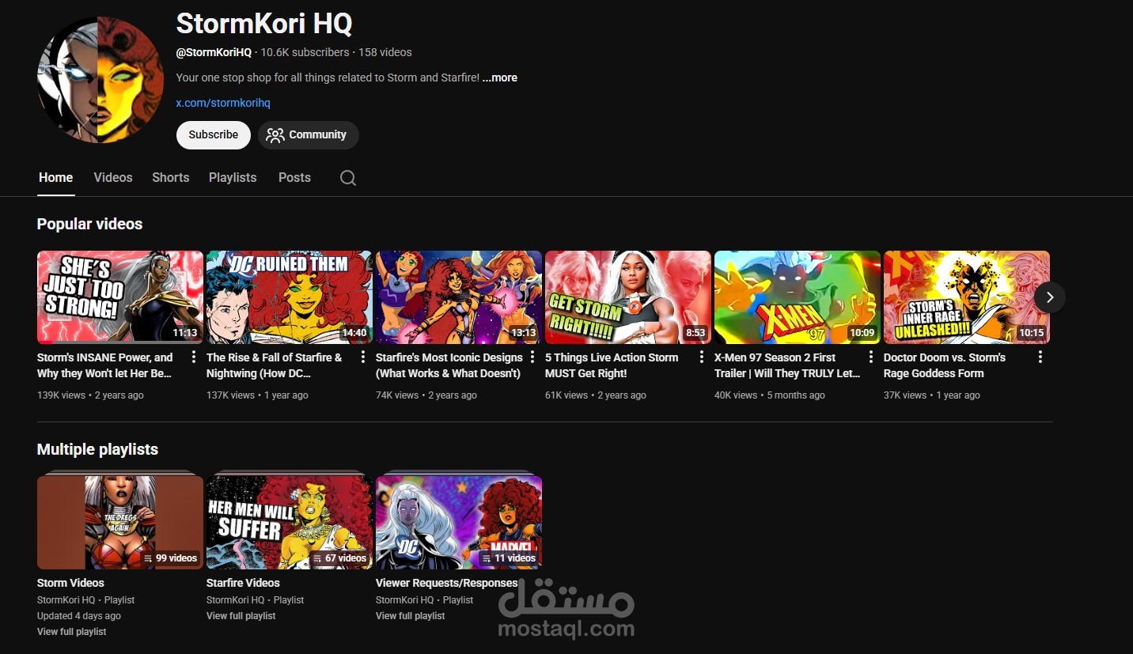Play the 'Get Storm Right' thumbnail video
The height and width of the screenshot is (654, 1133).
[628, 297]
